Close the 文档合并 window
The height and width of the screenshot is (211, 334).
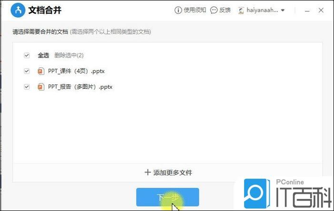[x=321, y=10]
